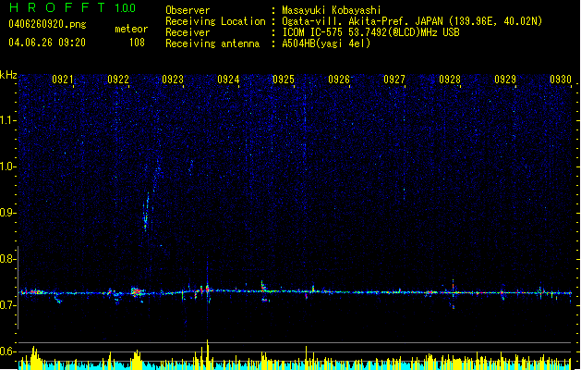Click the Observer label
Image resolution: width=581 pixels, height=370 pixels.
tap(188, 10)
